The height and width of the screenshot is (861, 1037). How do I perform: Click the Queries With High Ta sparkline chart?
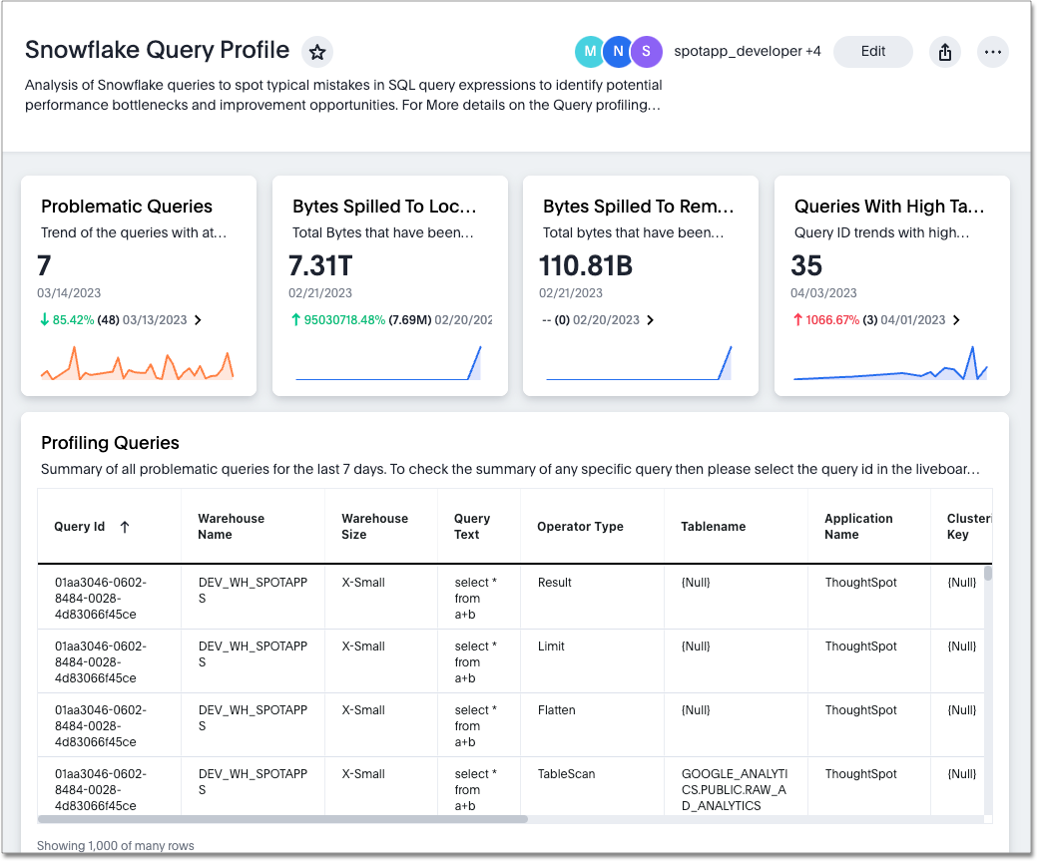[x=889, y=366]
